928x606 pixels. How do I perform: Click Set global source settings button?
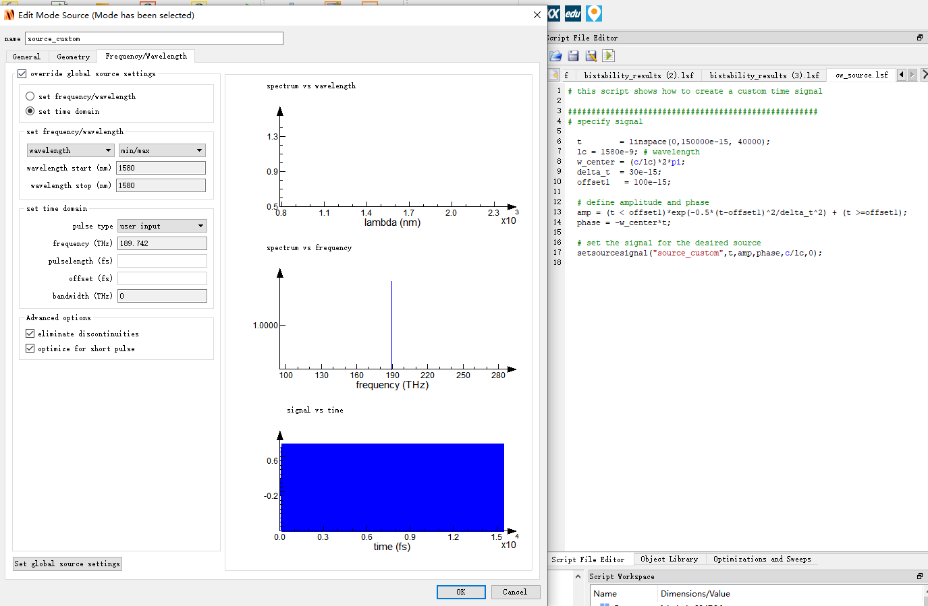click(67, 564)
